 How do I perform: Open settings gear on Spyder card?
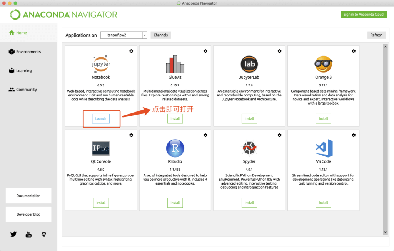tap(279, 135)
